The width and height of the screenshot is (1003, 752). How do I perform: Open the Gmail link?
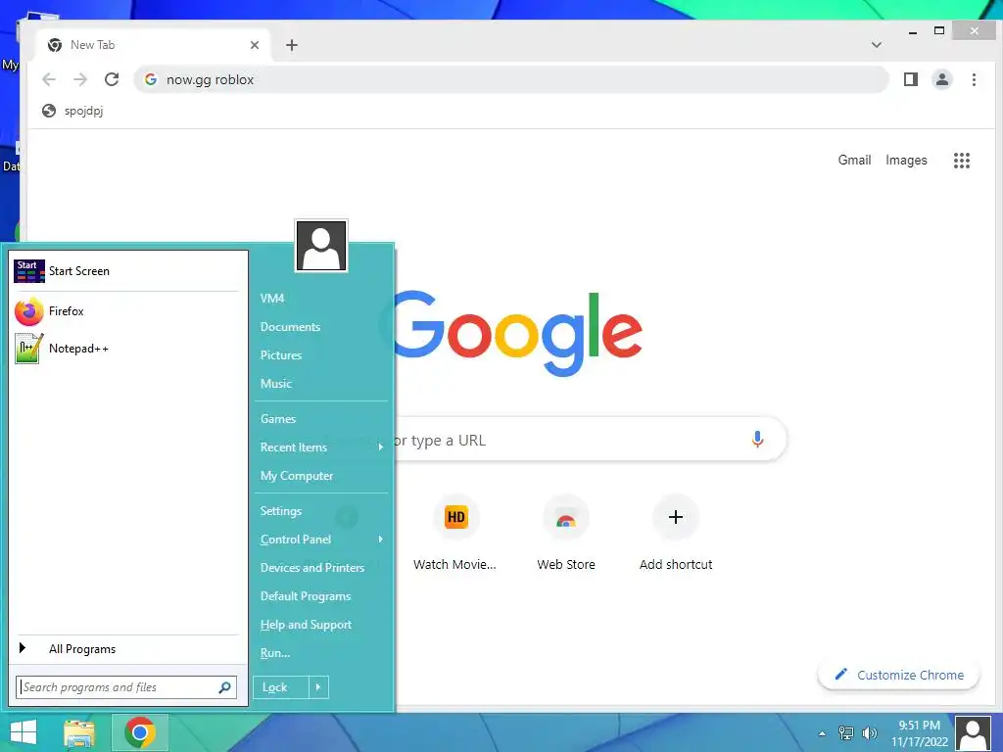point(854,160)
